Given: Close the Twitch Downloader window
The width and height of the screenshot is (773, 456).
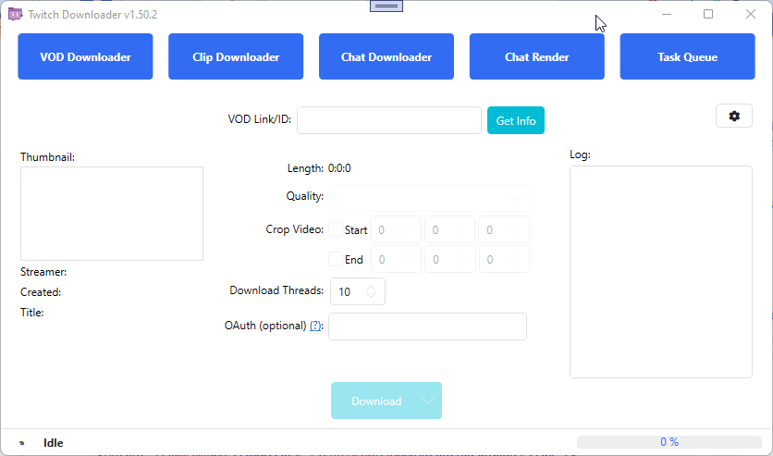Looking at the screenshot, I should click(x=751, y=14).
